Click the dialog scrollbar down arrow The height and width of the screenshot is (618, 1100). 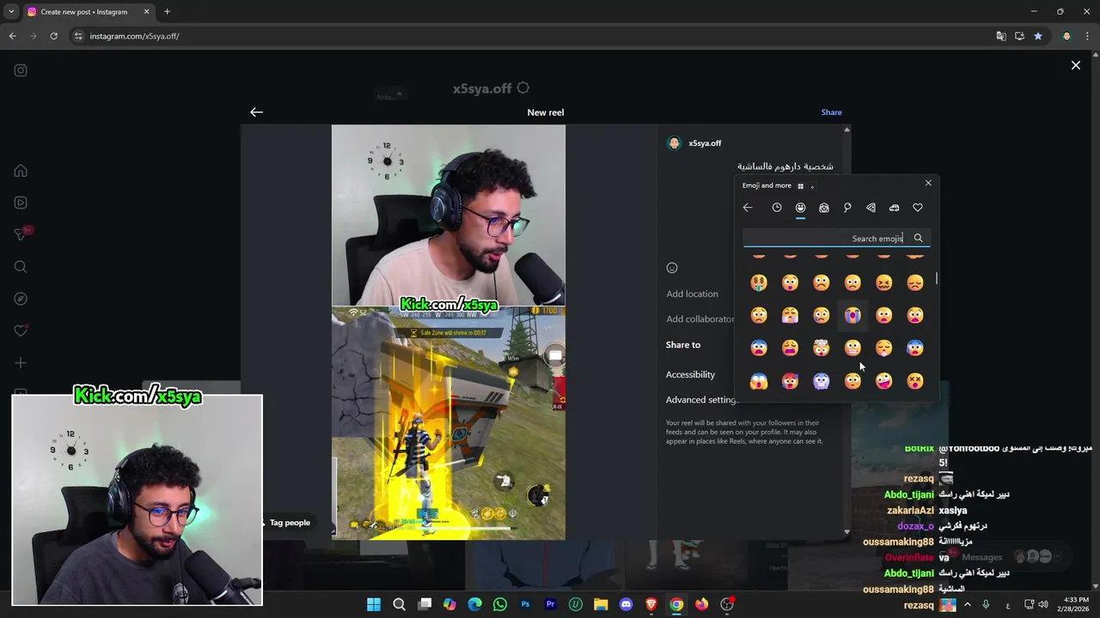[846, 532]
